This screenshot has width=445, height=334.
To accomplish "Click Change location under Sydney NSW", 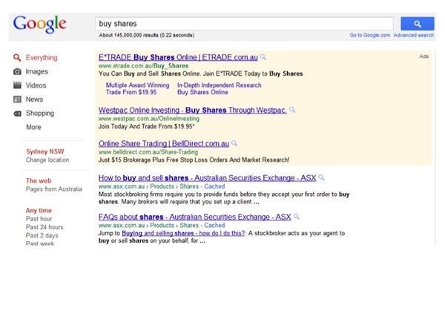I will pos(47,160).
